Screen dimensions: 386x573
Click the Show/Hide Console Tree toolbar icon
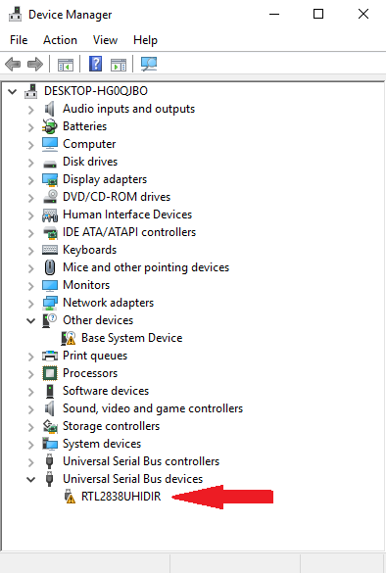pyautogui.click(x=66, y=65)
